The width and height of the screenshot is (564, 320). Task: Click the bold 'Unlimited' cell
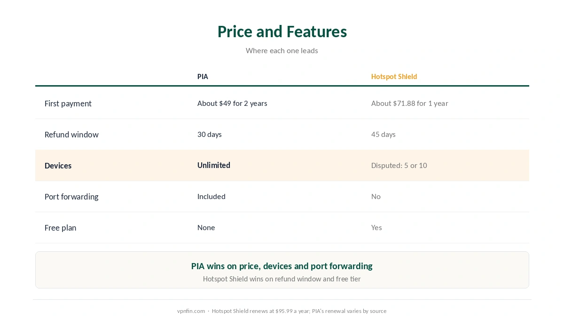214,165
